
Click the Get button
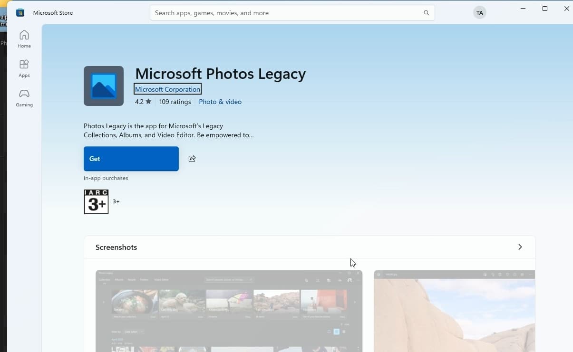(x=131, y=159)
